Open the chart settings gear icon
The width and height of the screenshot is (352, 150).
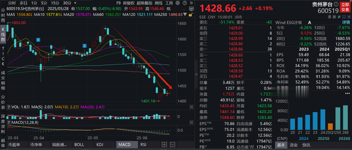coord(178,3)
